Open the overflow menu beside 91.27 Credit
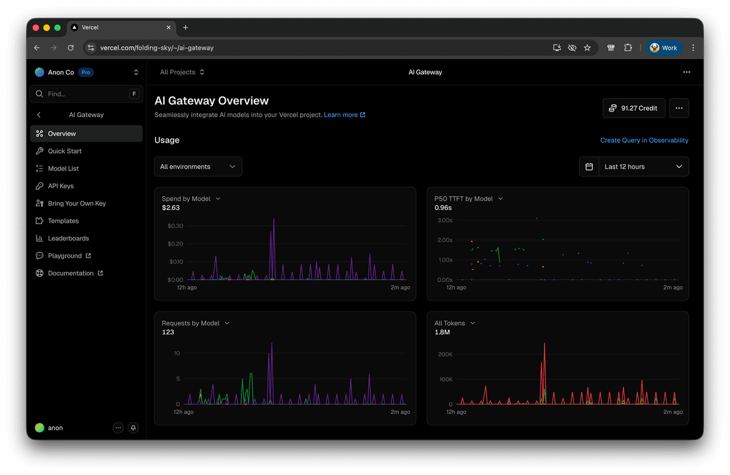 point(679,108)
